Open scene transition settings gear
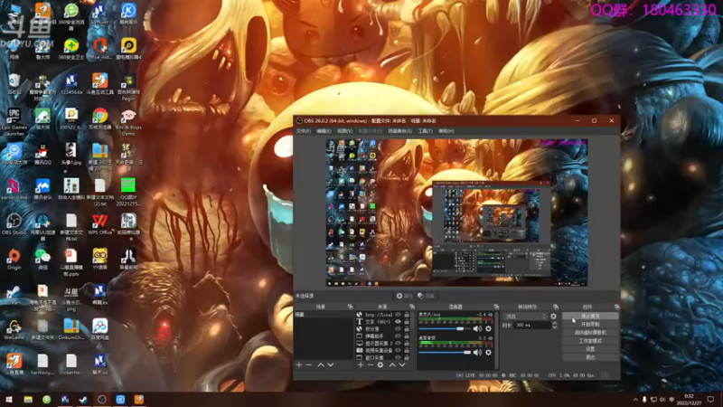This screenshot has width=723, height=407. coord(553,317)
